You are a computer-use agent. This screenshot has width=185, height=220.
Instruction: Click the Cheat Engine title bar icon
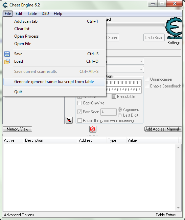[5, 5]
